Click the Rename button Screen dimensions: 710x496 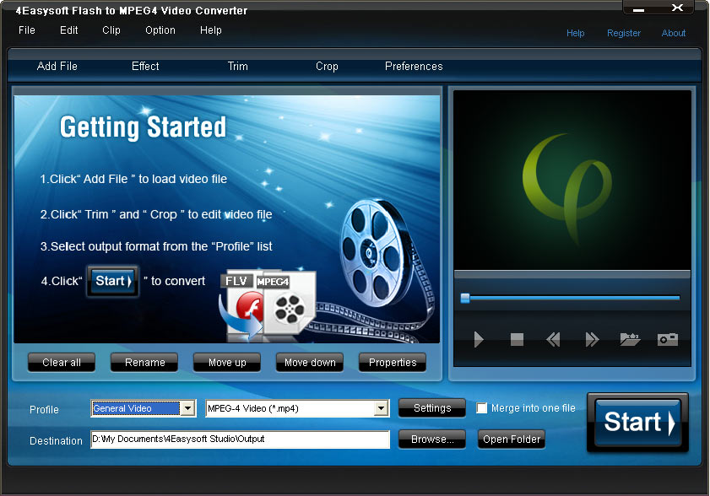click(144, 363)
